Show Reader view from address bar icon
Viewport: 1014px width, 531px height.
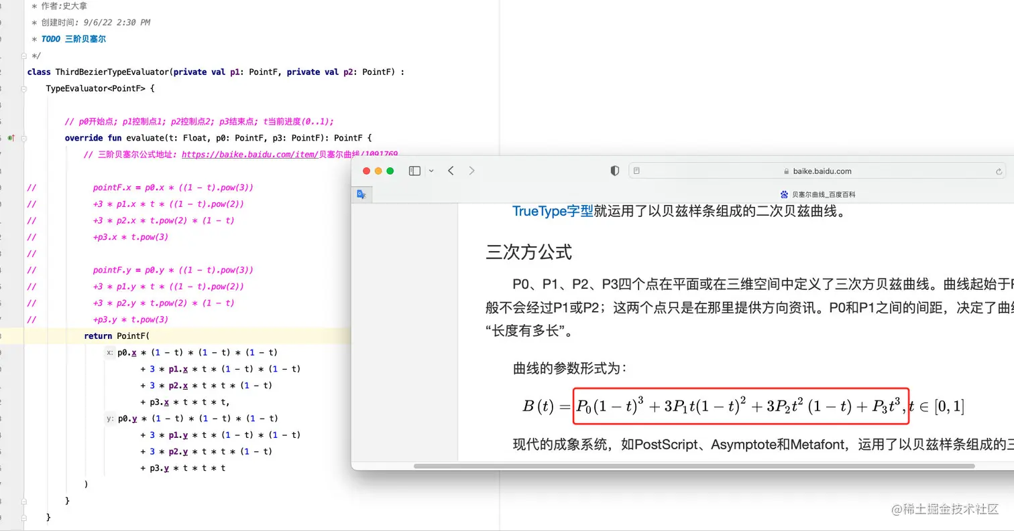[637, 171]
